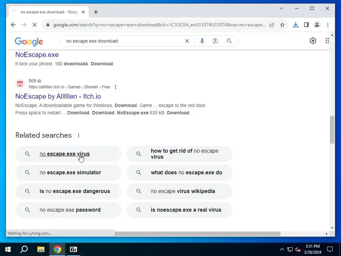Open Related searches three-dot menu

click(x=79, y=135)
